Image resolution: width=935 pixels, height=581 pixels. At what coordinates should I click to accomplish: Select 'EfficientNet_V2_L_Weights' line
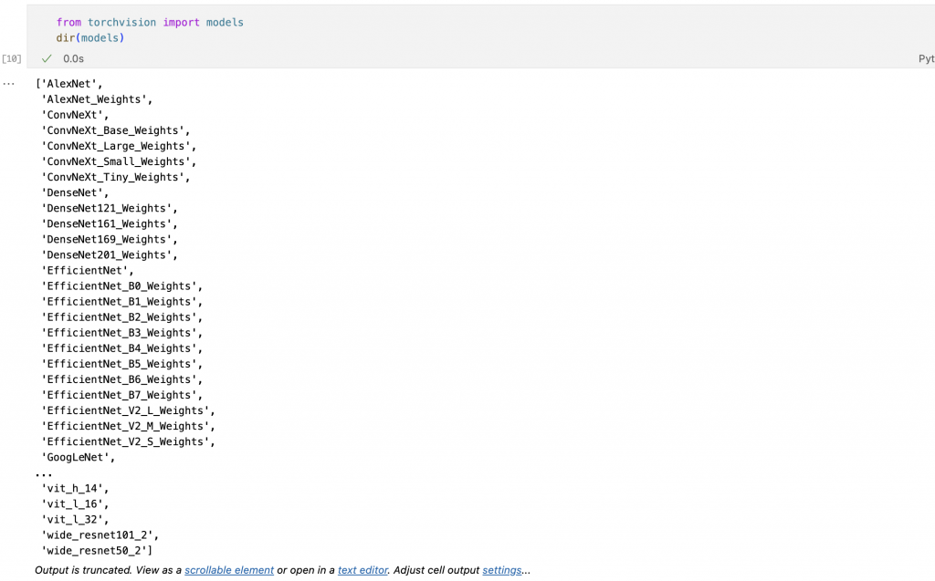click(128, 410)
